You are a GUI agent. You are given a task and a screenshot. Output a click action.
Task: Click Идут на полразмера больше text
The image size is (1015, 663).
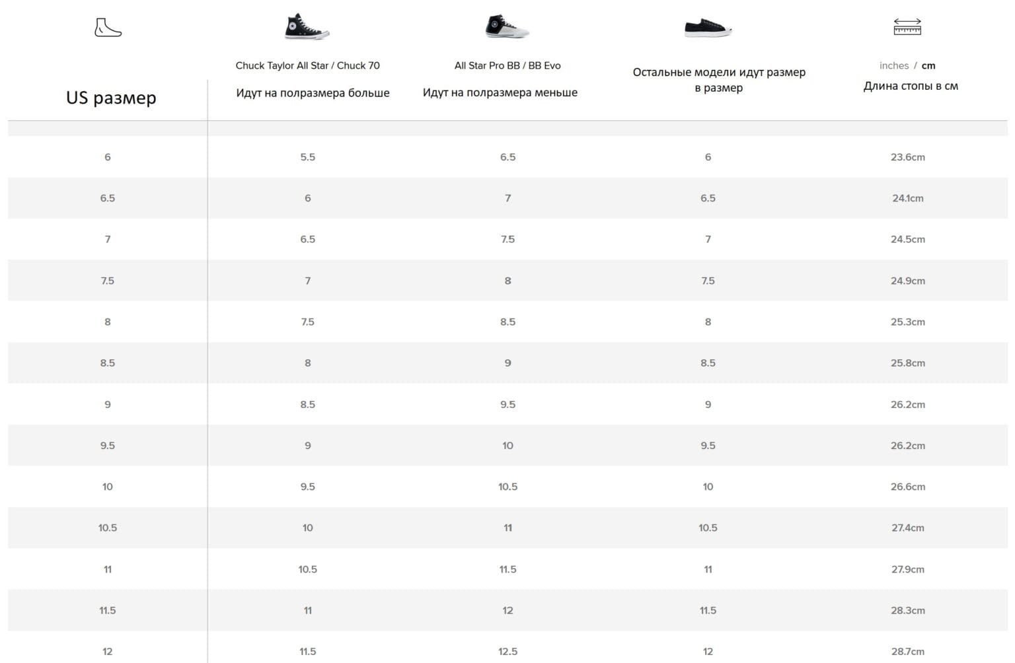pos(313,93)
